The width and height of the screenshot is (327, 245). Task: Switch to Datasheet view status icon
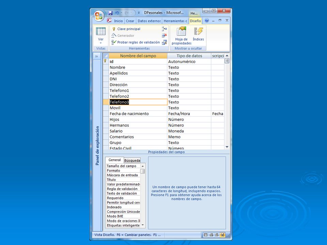[x=206, y=235]
